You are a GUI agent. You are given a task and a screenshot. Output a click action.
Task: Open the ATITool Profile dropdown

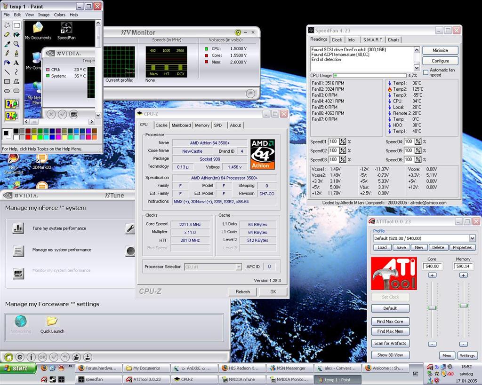point(472,238)
